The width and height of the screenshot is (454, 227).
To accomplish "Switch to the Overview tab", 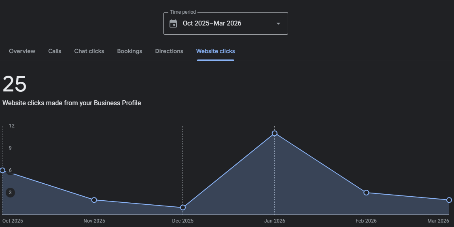I will (22, 51).
